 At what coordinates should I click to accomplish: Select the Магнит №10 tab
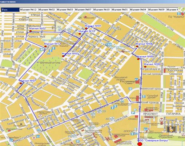[102, 10]
